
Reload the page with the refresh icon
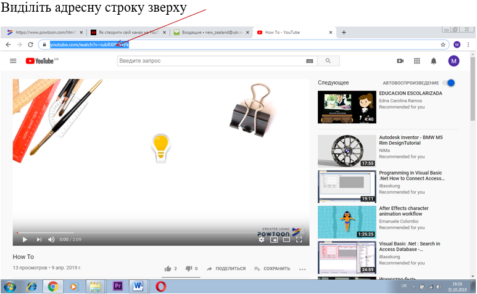(x=30, y=44)
